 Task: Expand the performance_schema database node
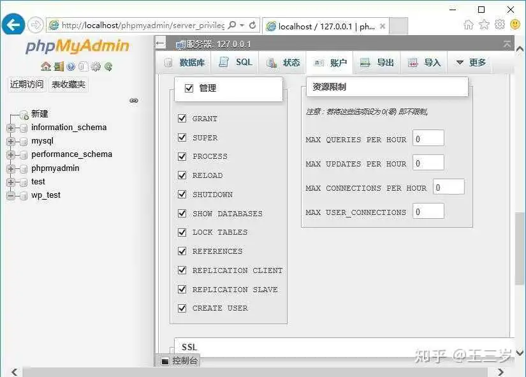tap(11, 155)
